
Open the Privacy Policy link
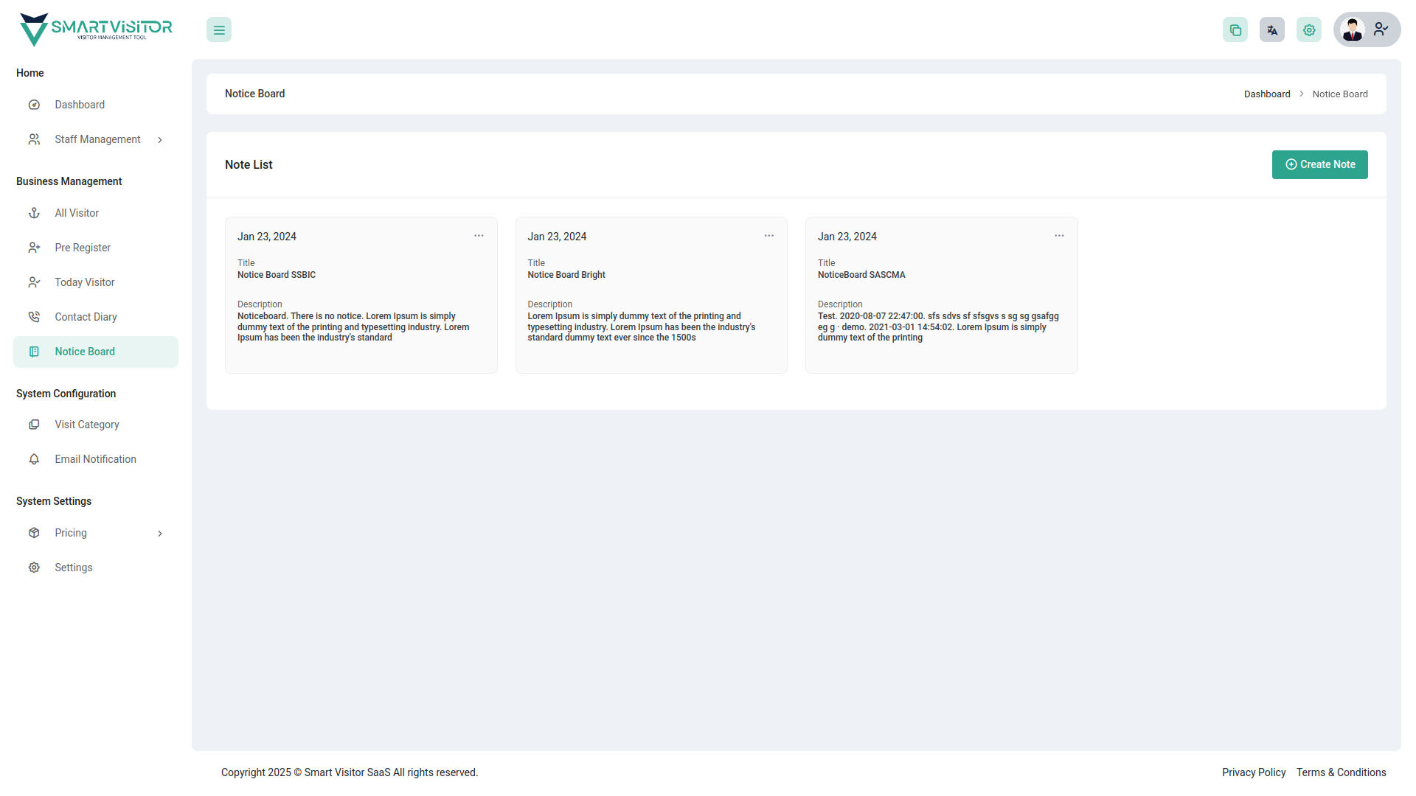(x=1253, y=772)
